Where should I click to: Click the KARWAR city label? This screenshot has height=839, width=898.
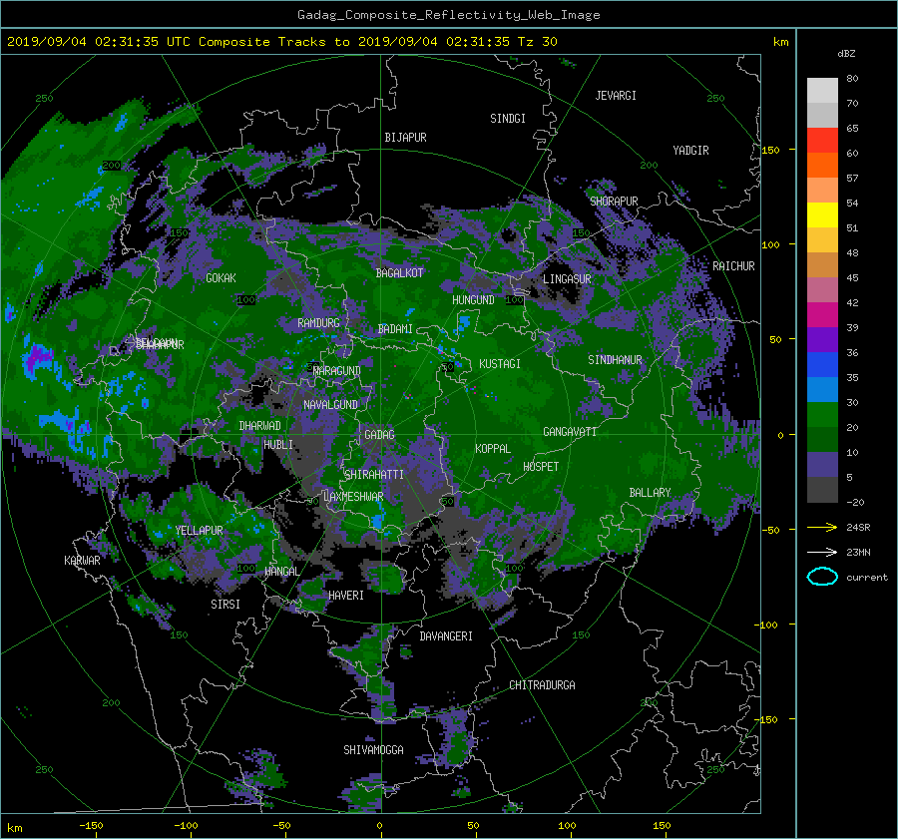click(x=82, y=561)
